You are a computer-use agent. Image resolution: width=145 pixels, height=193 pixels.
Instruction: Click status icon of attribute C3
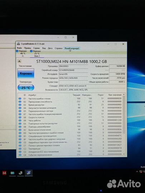[x=20, y=152]
